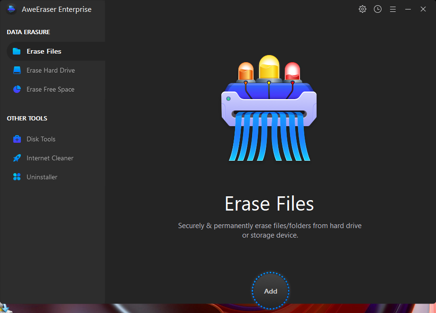Open Internet Cleaner
The width and height of the screenshot is (436, 313).
pos(56,158)
